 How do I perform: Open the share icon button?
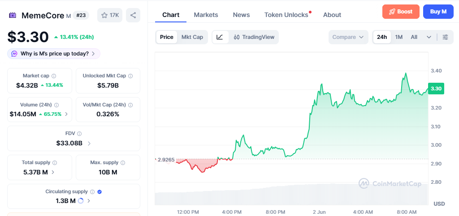pyautogui.click(x=133, y=15)
